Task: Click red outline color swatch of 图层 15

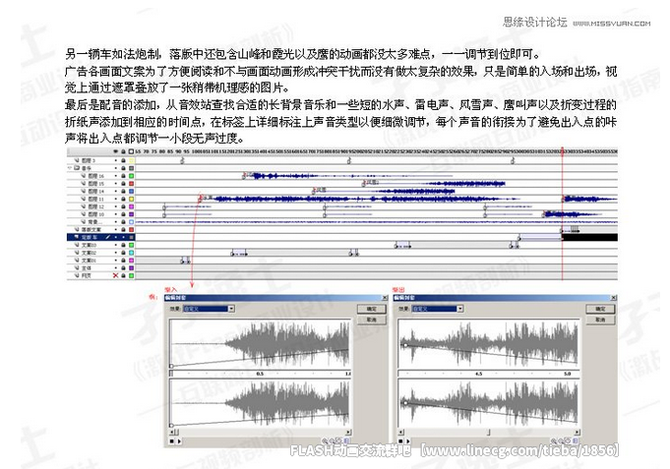Action: pyautogui.click(x=131, y=184)
